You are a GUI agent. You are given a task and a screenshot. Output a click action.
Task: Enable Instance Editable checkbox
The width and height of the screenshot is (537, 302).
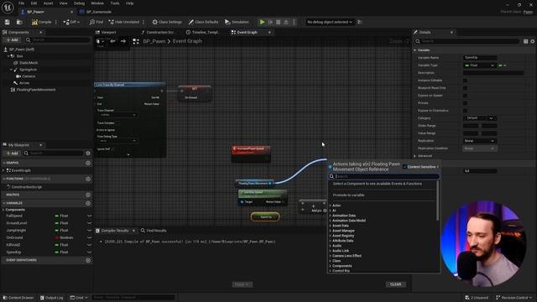click(465, 81)
